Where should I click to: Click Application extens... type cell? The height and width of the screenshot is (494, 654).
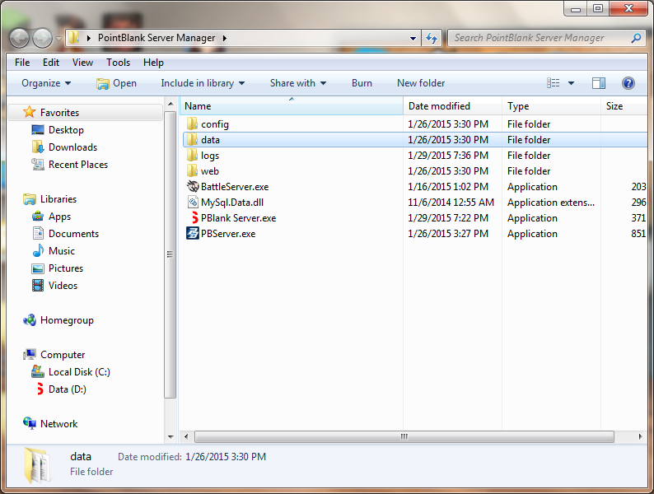click(x=550, y=203)
